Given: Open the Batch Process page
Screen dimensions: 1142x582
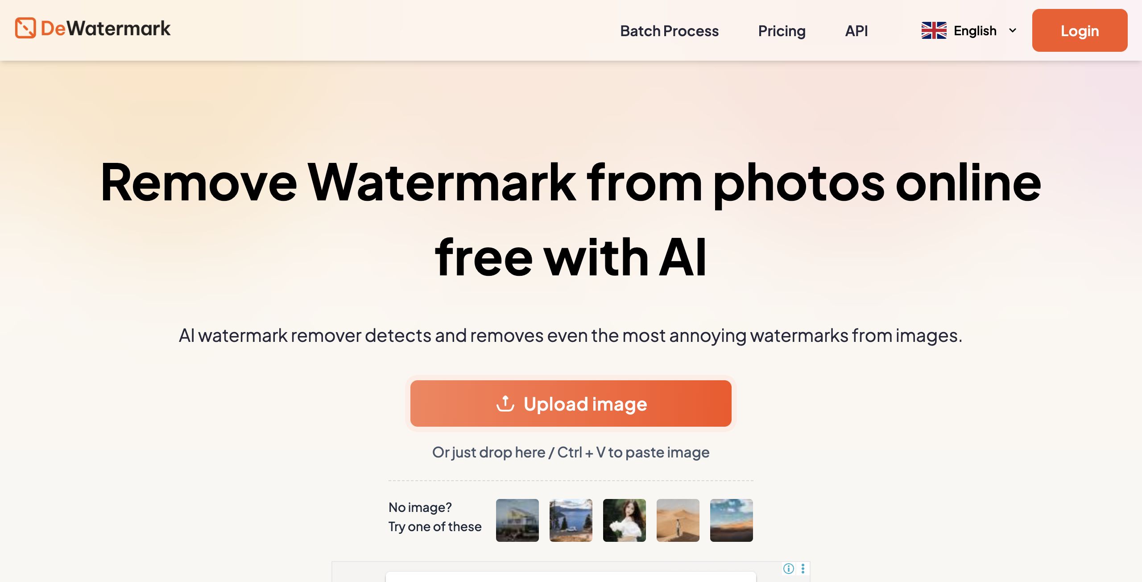Looking at the screenshot, I should [x=669, y=31].
